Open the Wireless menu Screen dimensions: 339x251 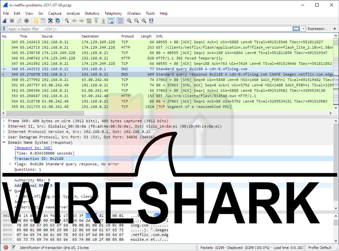point(133,14)
